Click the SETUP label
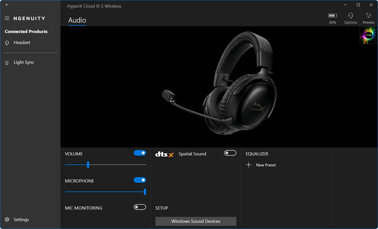This screenshot has height=229, width=378. (x=162, y=208)
